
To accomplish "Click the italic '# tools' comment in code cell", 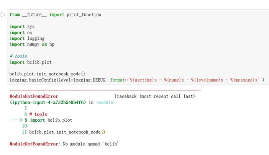I will click(18, 56).
